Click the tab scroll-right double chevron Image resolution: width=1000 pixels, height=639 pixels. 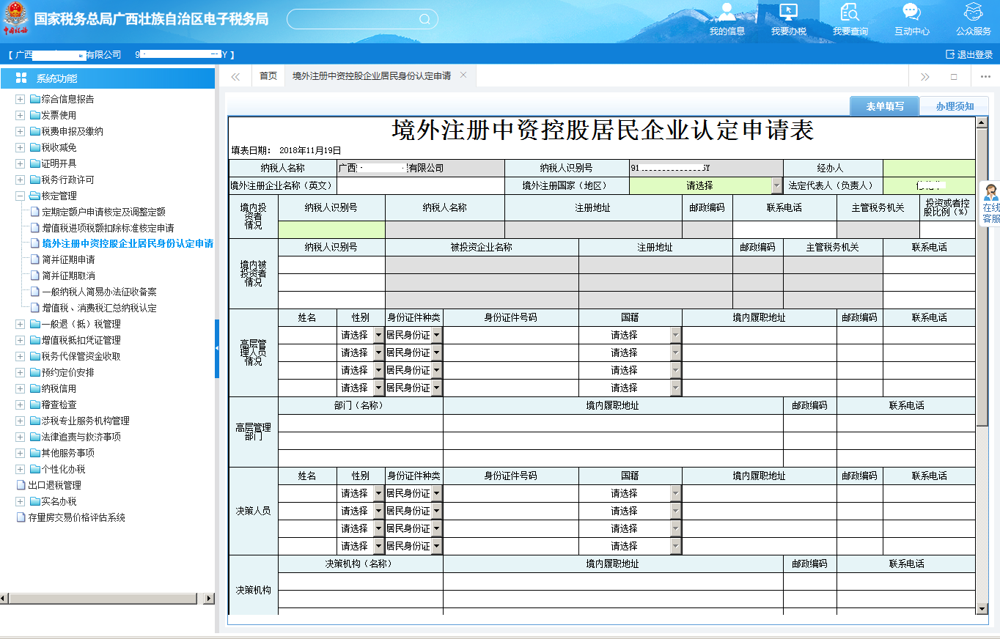point(924,76)
